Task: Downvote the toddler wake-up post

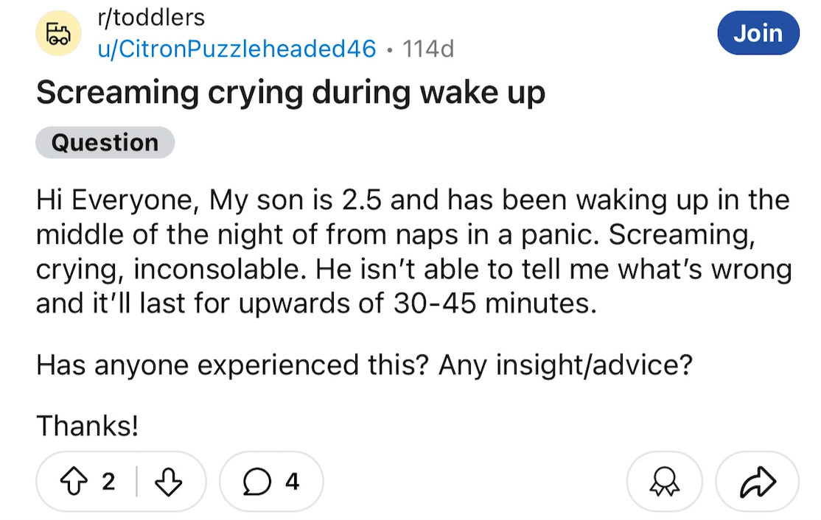Action: coord(169,481)
